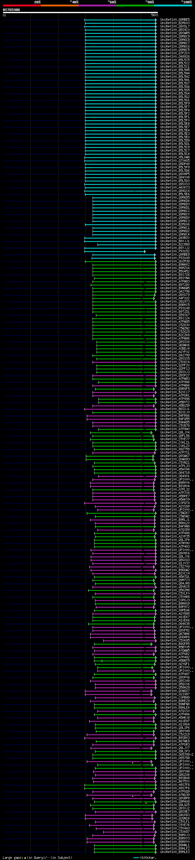Click the purple ~60% identity legend bar
195x860 pixels.
point(97,5)
